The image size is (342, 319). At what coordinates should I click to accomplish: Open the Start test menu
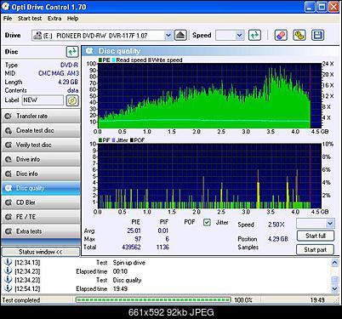(30, 19)
